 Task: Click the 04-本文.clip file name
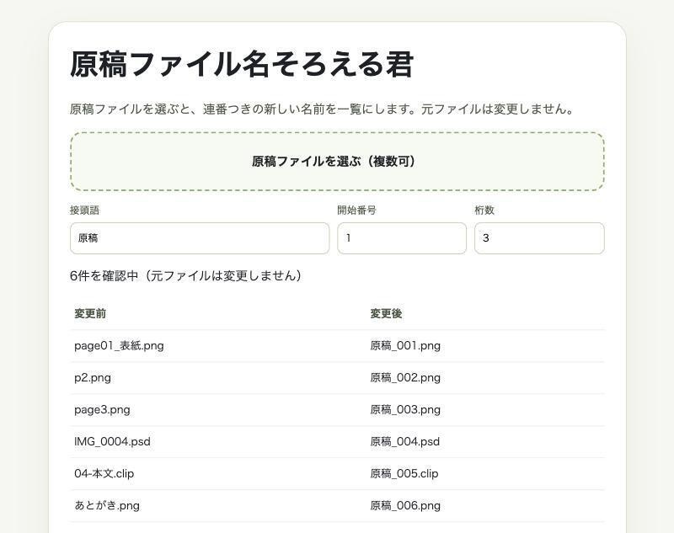104,474
